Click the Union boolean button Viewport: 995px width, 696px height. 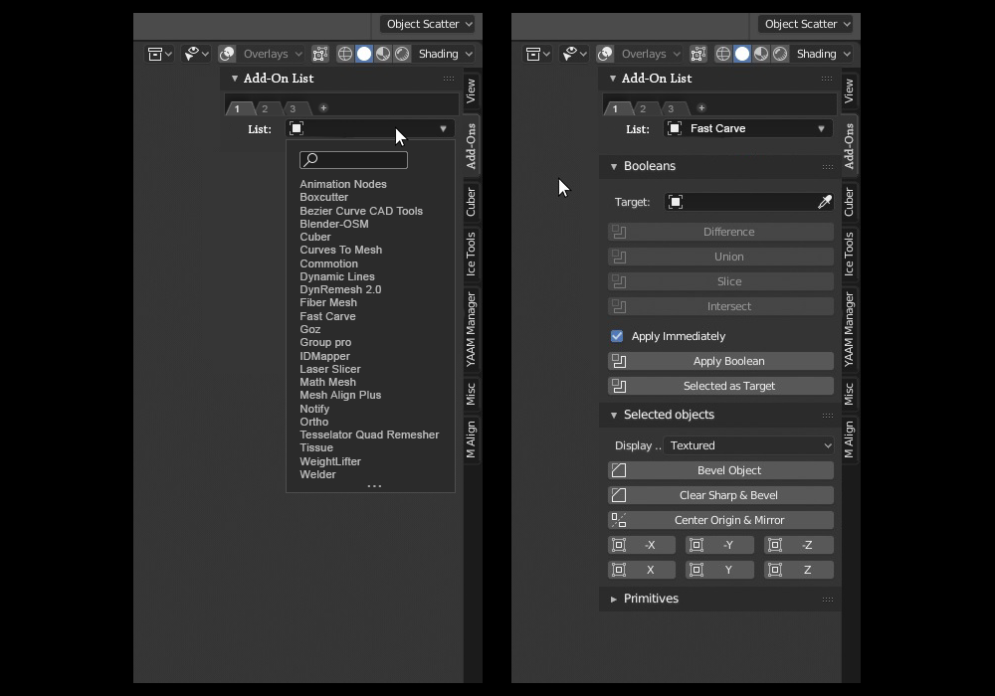pyautogui.click(x=720, y=257)
